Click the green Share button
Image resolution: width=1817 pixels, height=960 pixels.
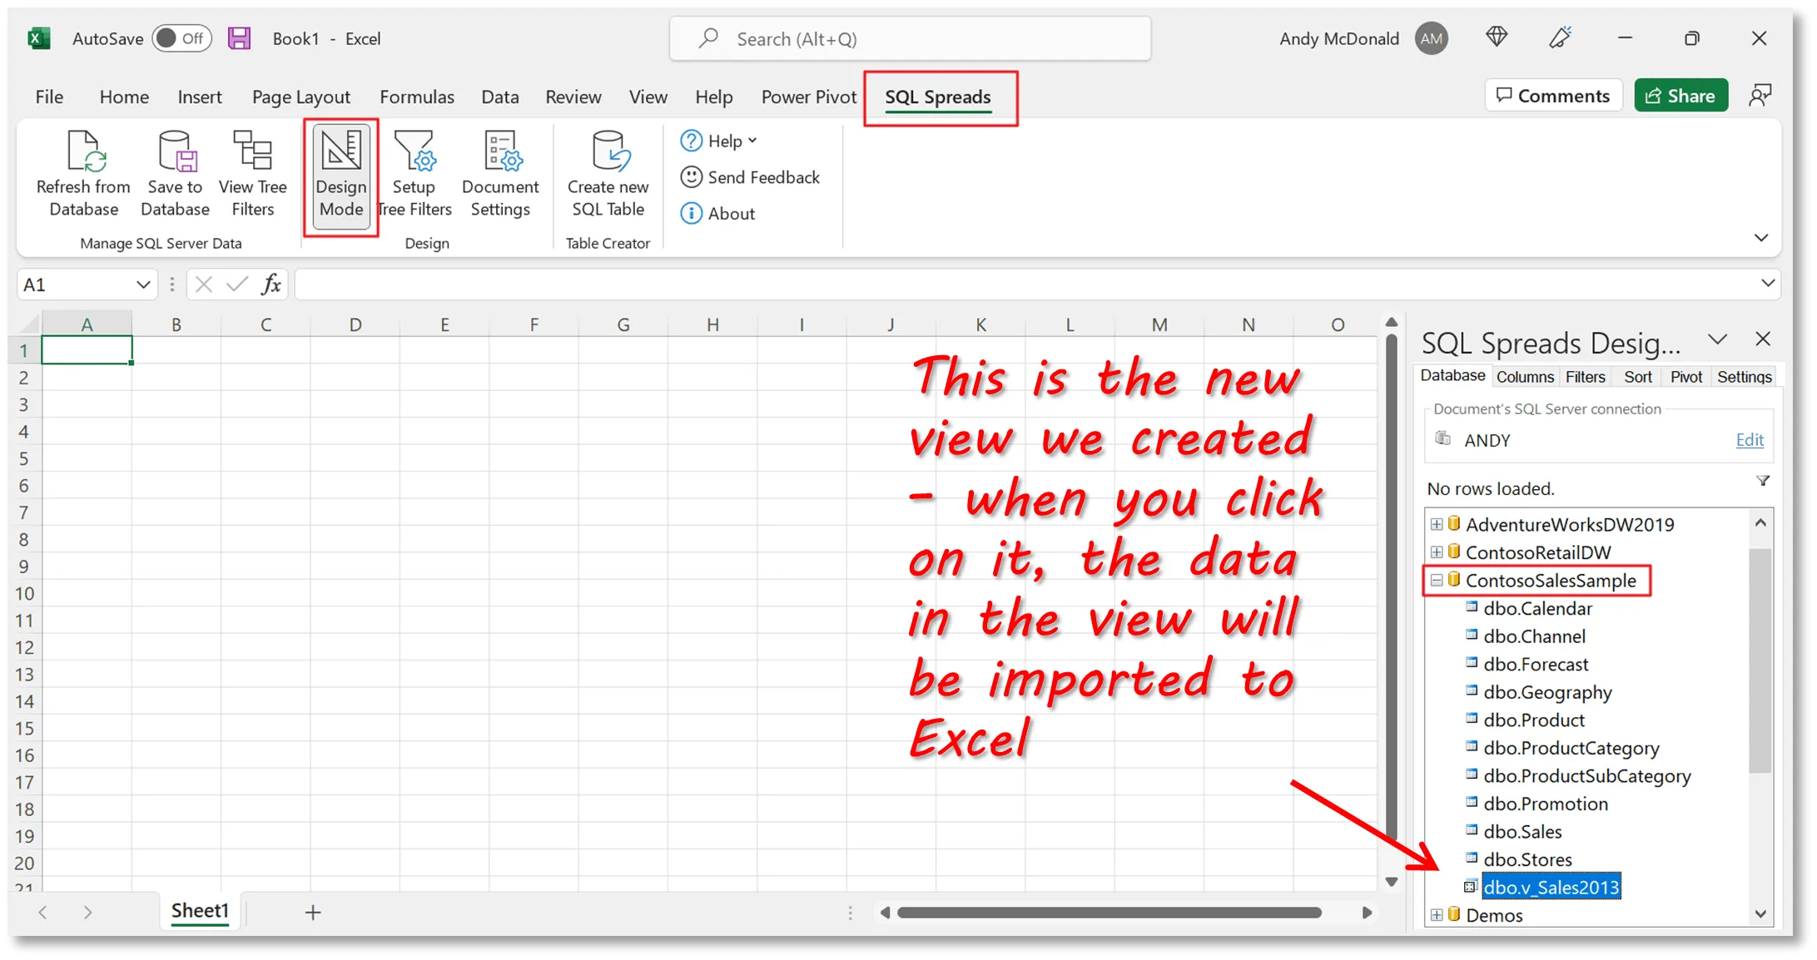tap(1680, 96)
